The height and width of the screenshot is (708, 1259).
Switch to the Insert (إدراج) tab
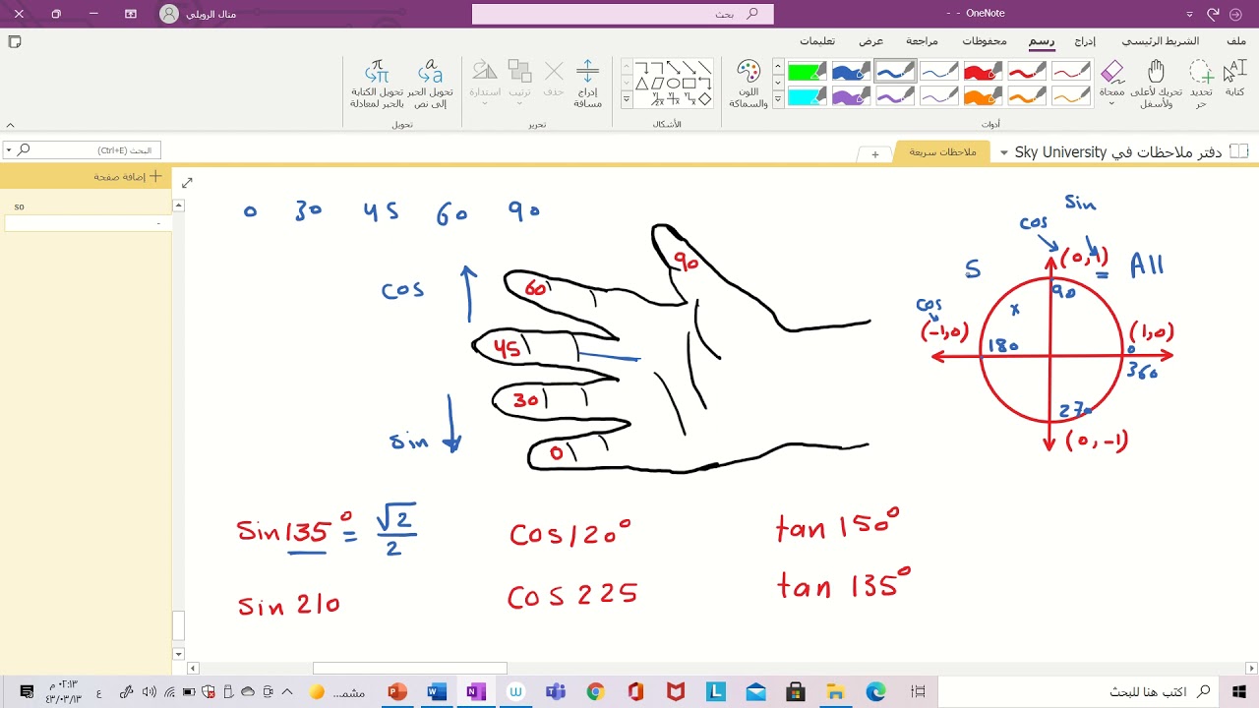[1085, 41]
